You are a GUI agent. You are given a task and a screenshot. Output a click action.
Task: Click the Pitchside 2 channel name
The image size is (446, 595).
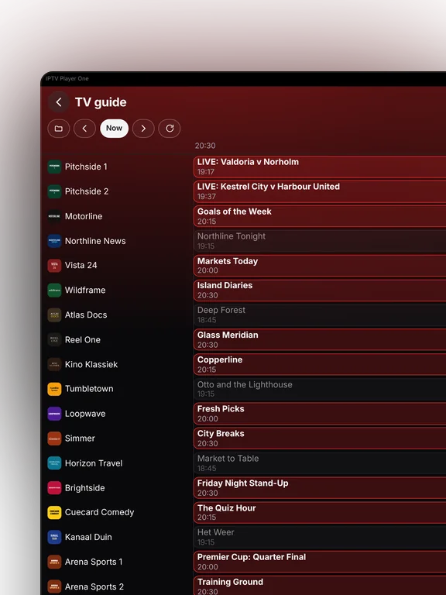(87, 191)
